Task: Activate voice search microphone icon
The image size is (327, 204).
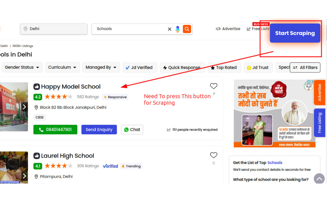Action: [x=178, y=29]
